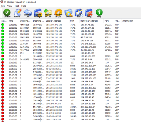
Task: Select remote IP 191.32.136.17
Action: [x=87, y=34]
